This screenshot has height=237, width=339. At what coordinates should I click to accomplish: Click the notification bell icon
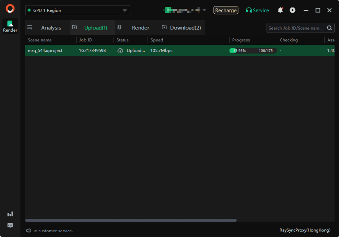coord(280,10)
